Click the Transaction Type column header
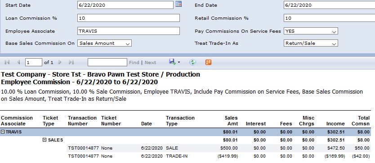 click(x=180, y=121)
